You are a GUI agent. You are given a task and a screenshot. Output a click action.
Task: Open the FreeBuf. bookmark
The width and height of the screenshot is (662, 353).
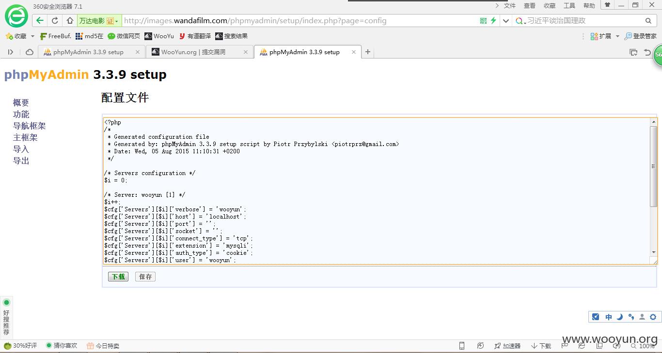click(x=56, y=36)
